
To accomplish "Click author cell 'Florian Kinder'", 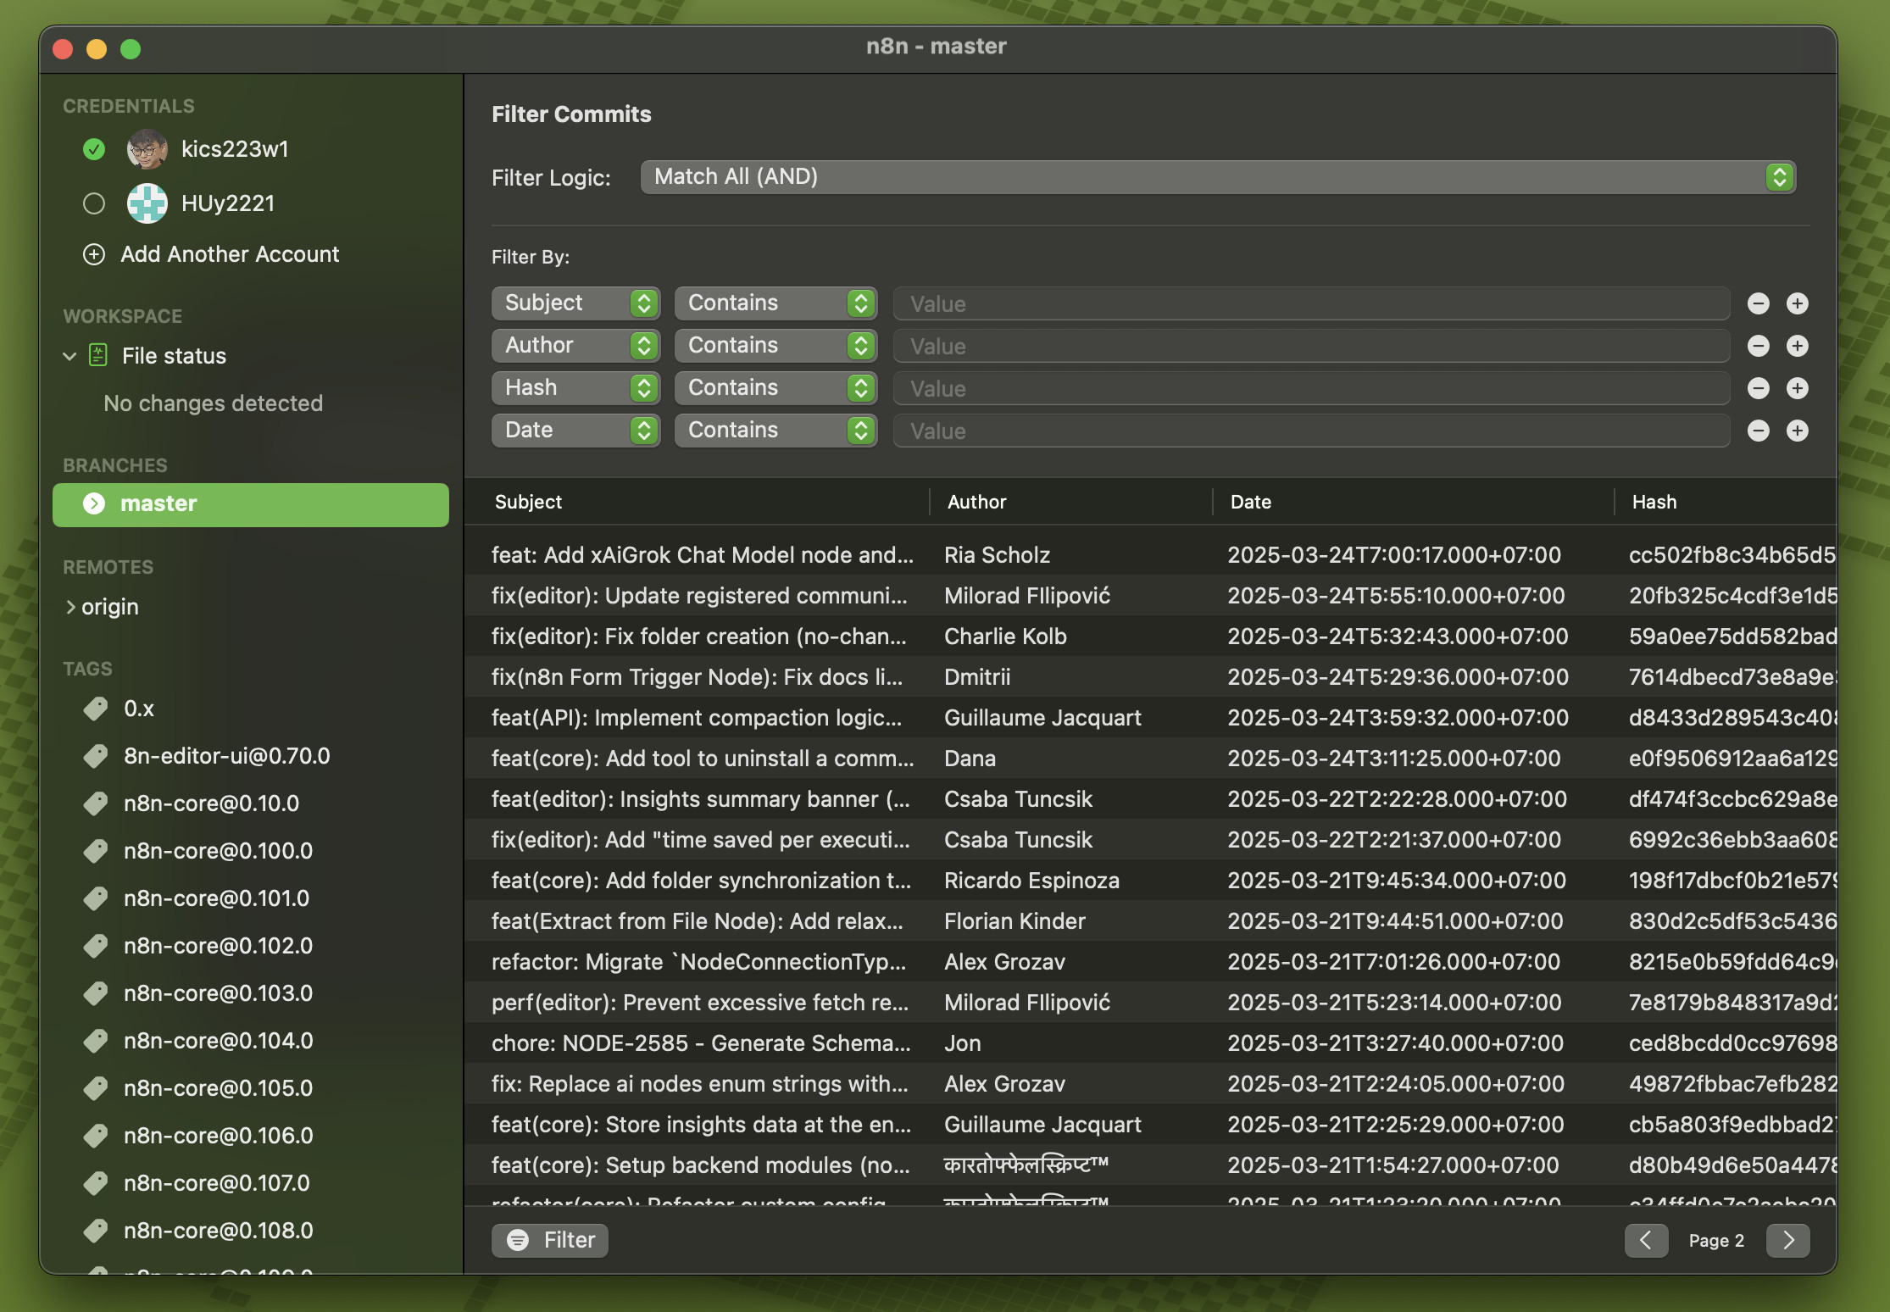I will (1014, 921).
